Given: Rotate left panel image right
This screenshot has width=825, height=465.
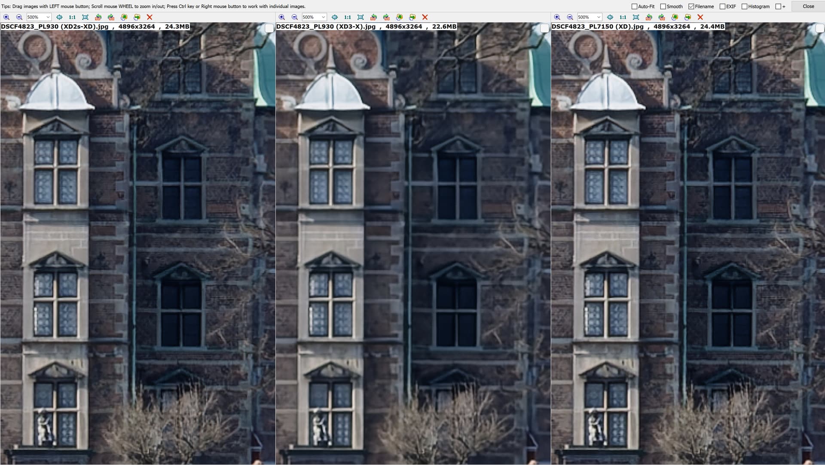Looking at the screenshot, I should pos(111,17).
